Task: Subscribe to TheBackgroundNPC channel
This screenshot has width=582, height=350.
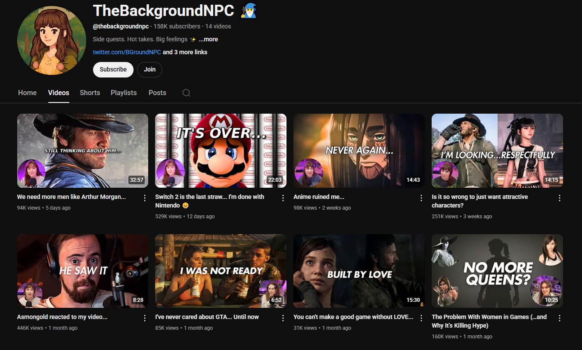Action: (113, 69)
